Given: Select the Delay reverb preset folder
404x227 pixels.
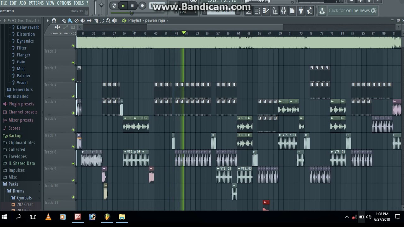Looking at the screenshot, I should tap(25, 27).
